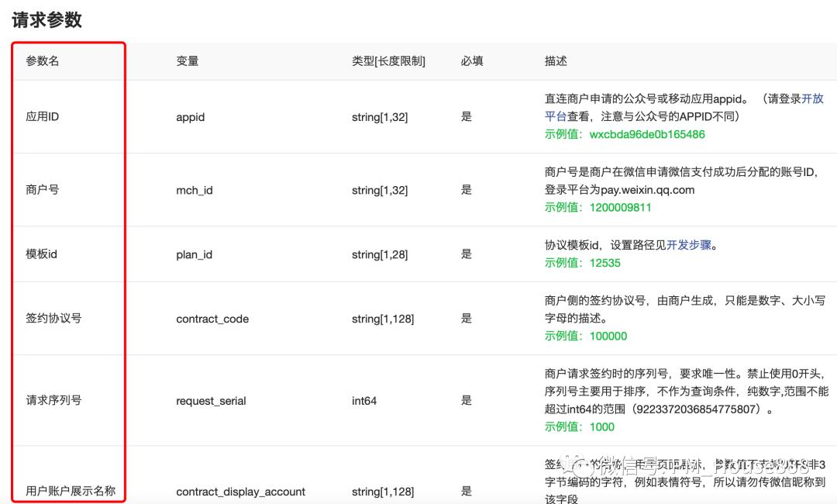Click the contract_code variable cell
The height and width of the screenshot is (504, 837).
[212, 319]
